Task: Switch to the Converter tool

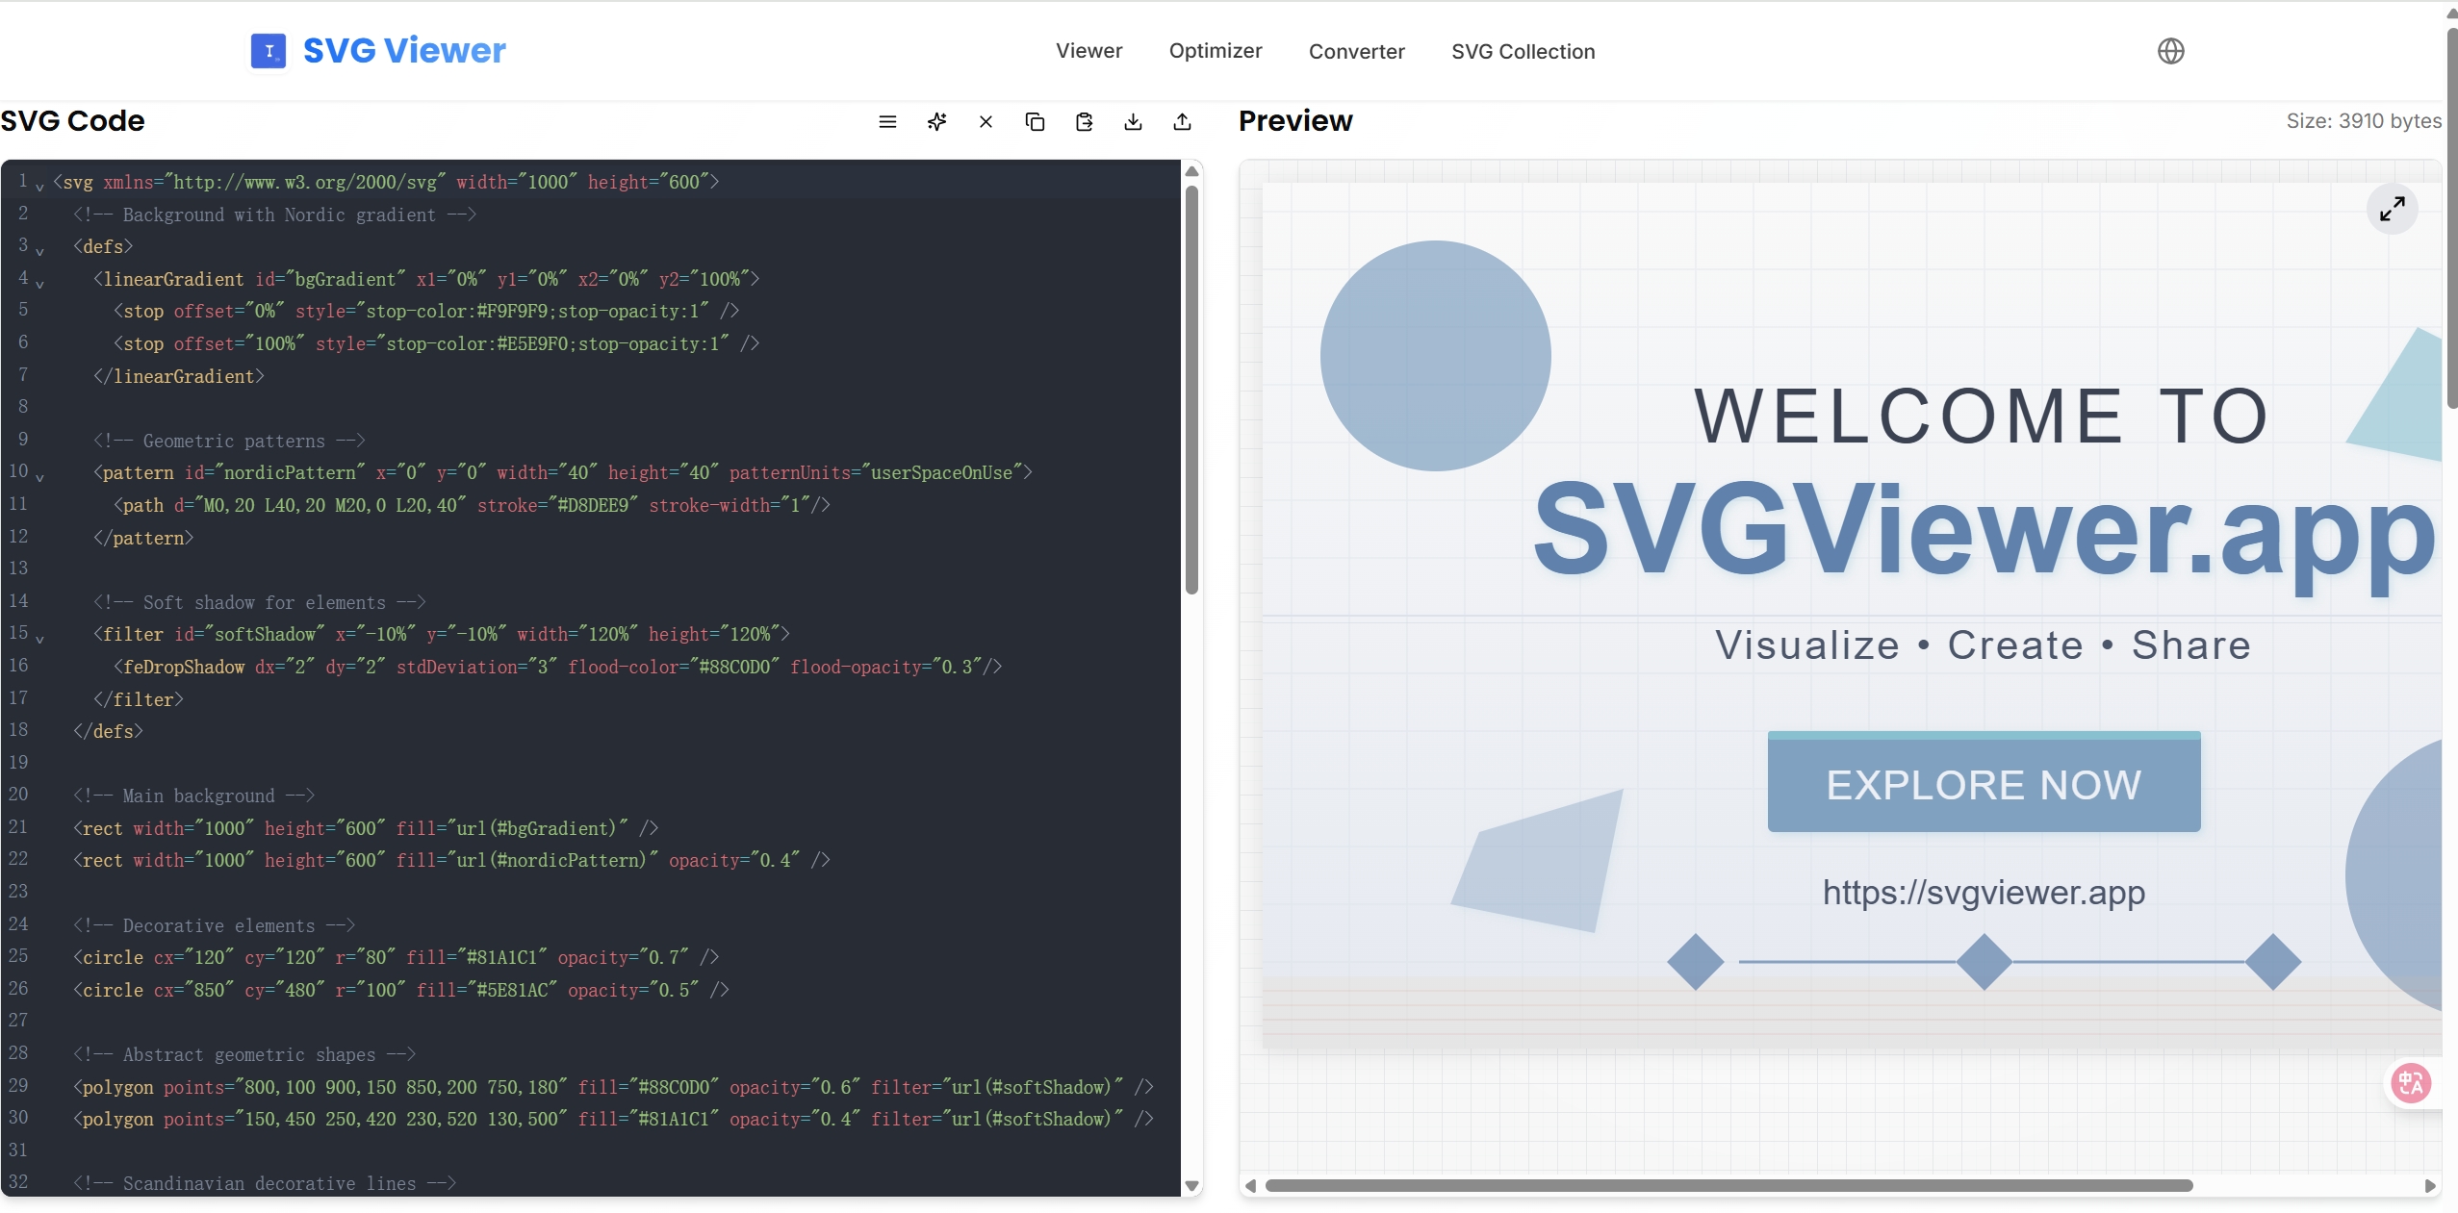Action: 1356,51
